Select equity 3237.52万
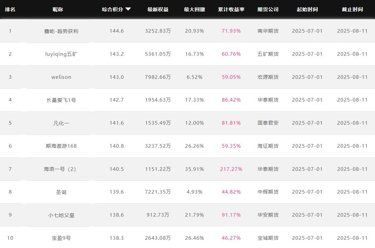This screenshot has height=248, width=375. pyautogui.click(x=158, y=146)
